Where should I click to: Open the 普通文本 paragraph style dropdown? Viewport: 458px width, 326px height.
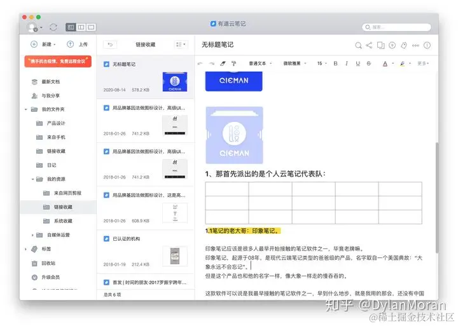(260, 64)
